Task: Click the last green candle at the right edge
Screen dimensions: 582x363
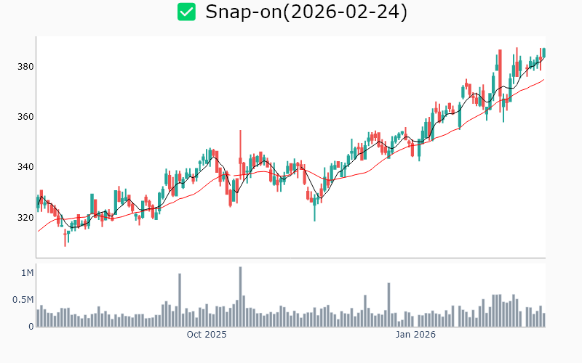Action: [543, 52]
